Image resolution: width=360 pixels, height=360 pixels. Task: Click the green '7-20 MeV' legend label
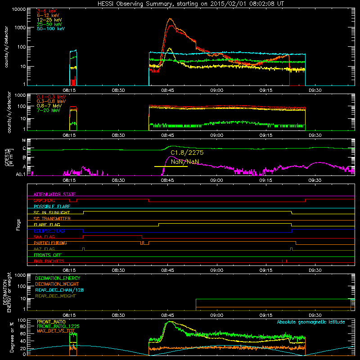click(49, 110)
